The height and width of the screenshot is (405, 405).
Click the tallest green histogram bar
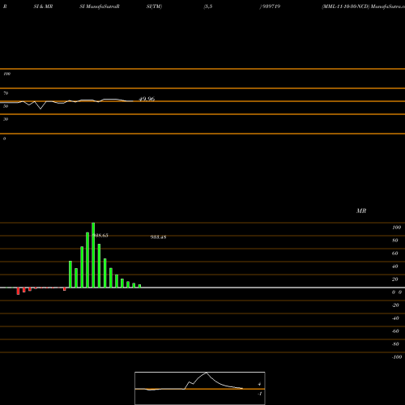tap(93, 255)
